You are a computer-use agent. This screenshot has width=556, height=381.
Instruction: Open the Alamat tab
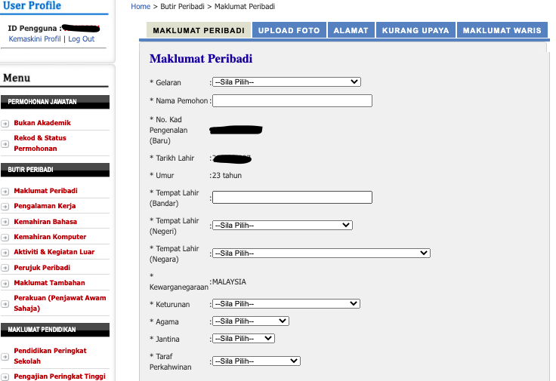pos(351,31)
